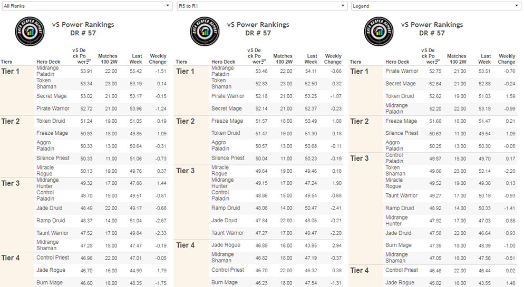Click -2.67 weekly change in All Ranks table

(161, 221)
